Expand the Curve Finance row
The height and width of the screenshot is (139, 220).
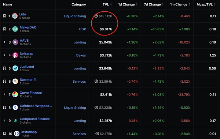click(4, 94)
